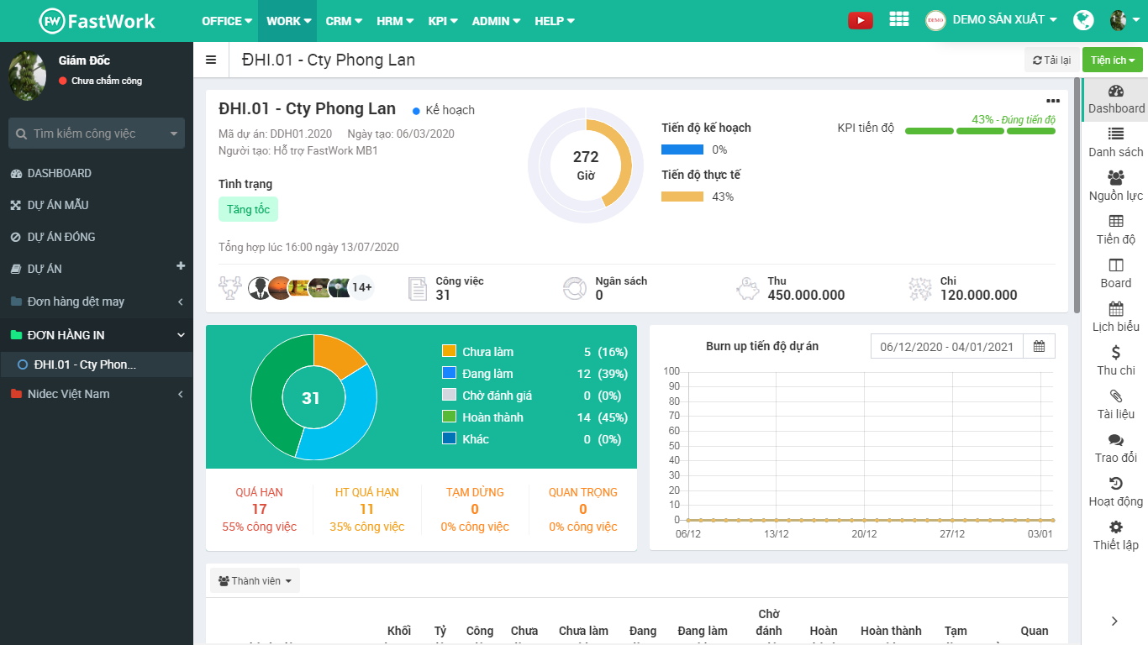Click the FastWork logo
This screenshot has width=1148, height=645.
[x=97, y=21]
